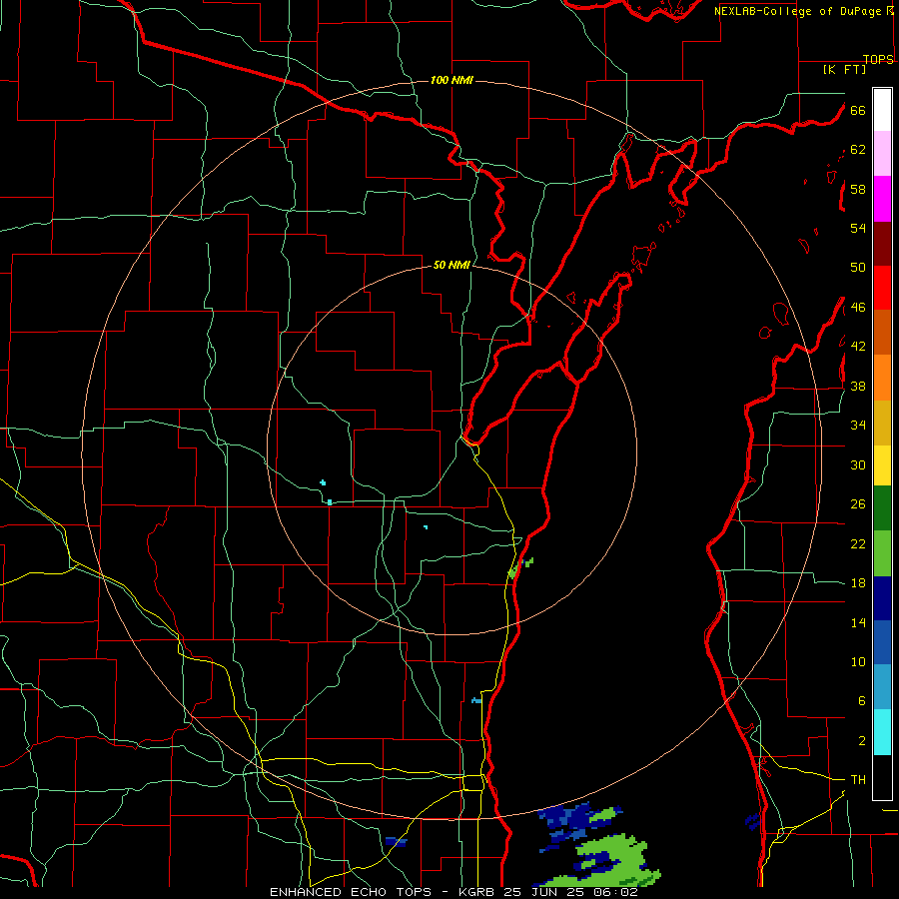Click the black TH legend swatch
Image resolution: width=899 pixels, height=899 pixels.
click(x=882, y=777)
